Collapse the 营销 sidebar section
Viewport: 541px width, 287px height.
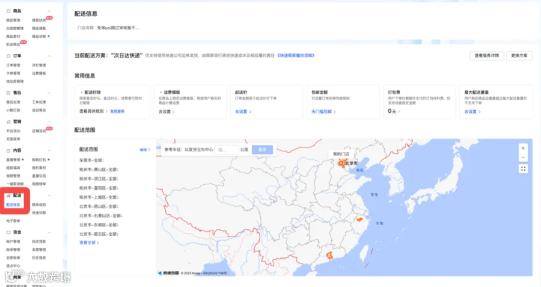point(49,122)
